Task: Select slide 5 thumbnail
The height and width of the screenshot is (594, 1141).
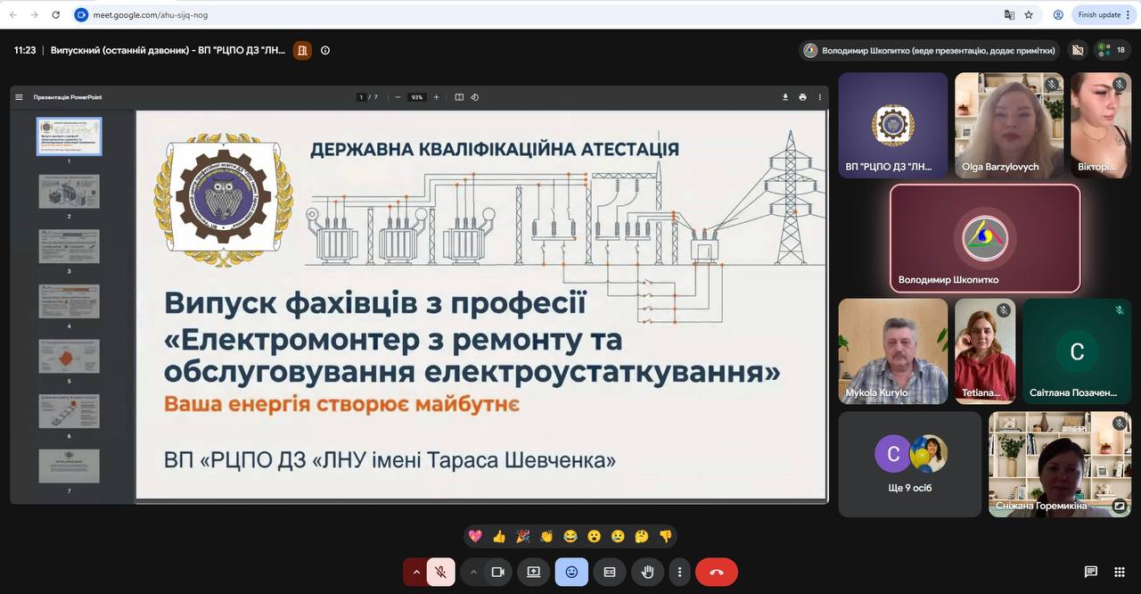Action: click(69, 356)
